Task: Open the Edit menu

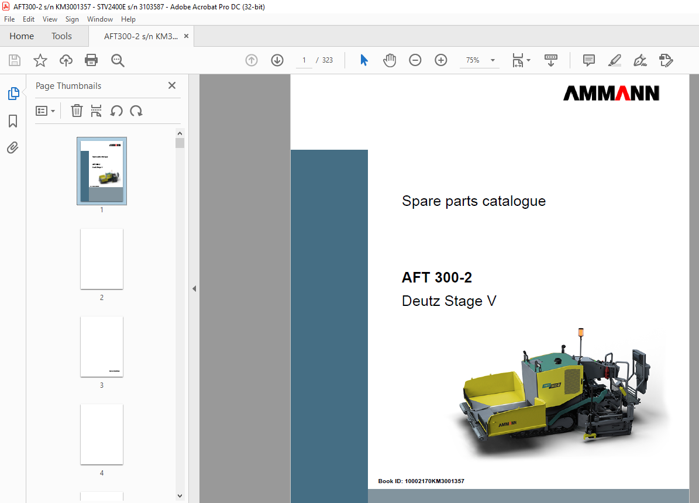Action: (29, 19)
